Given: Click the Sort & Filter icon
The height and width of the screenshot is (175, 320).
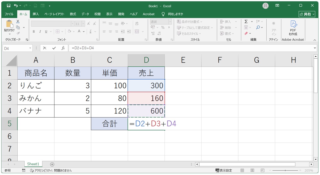Looking at the screenshot, I should point(258,22).
